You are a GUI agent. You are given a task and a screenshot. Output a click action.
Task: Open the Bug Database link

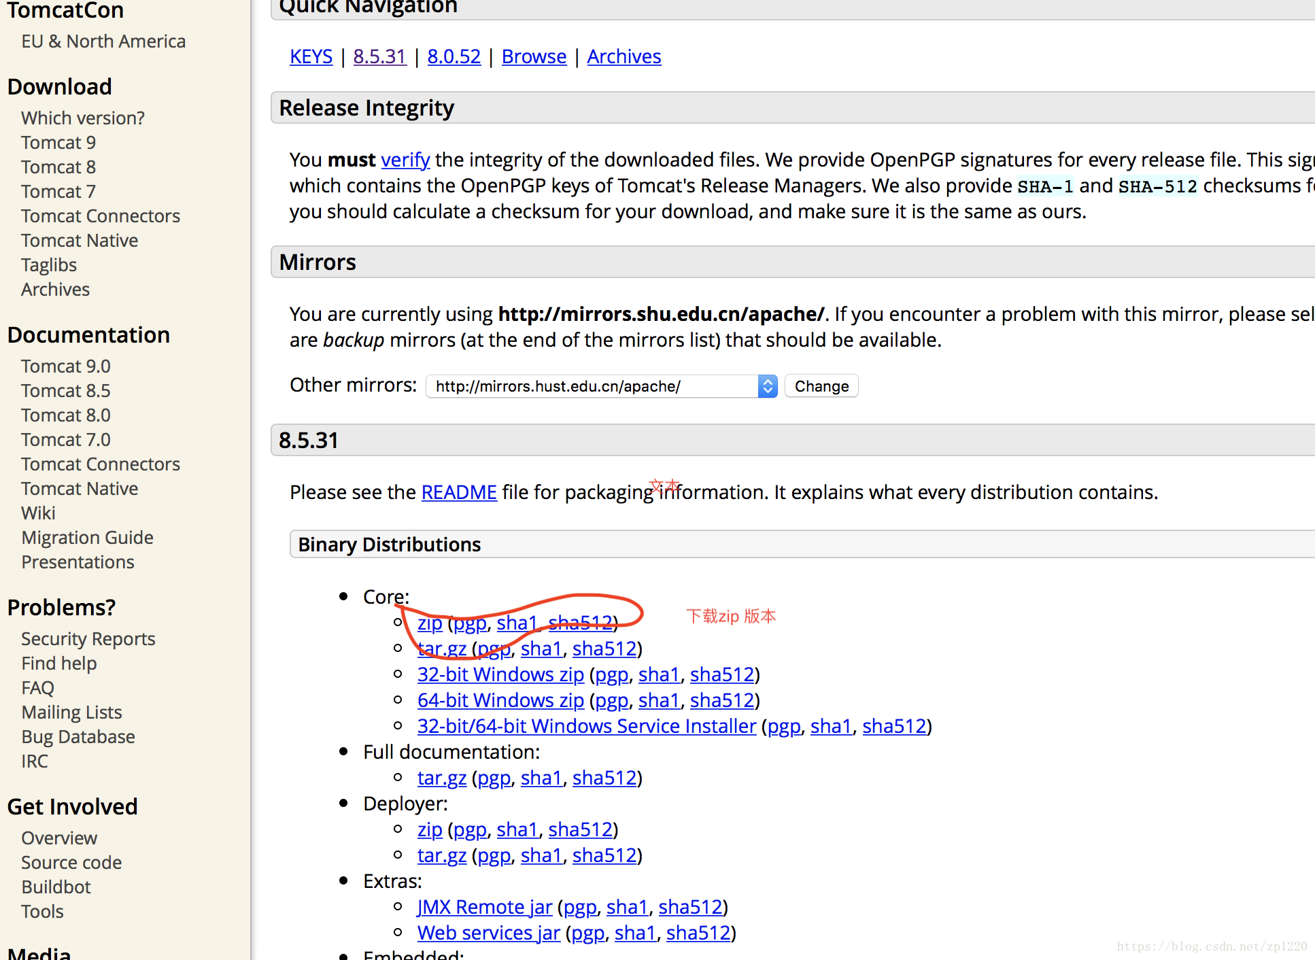pyautogui.click(x=78, y=737)
